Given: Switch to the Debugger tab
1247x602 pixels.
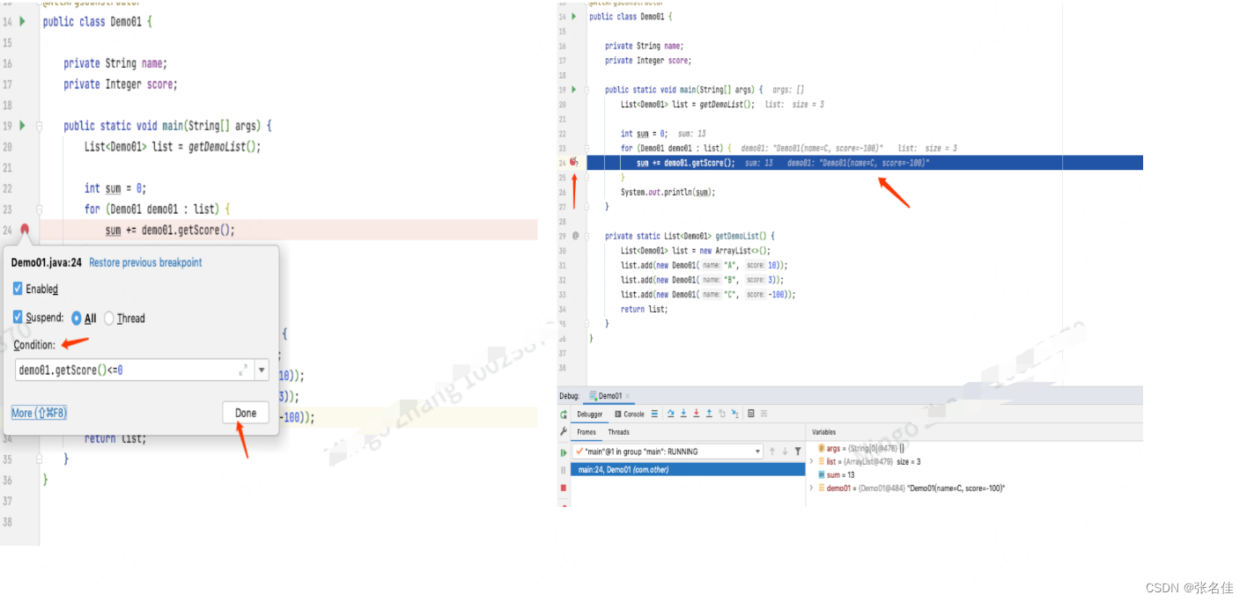Looking at the screenshot, I should pyautogui.click(x=590, y=414).
